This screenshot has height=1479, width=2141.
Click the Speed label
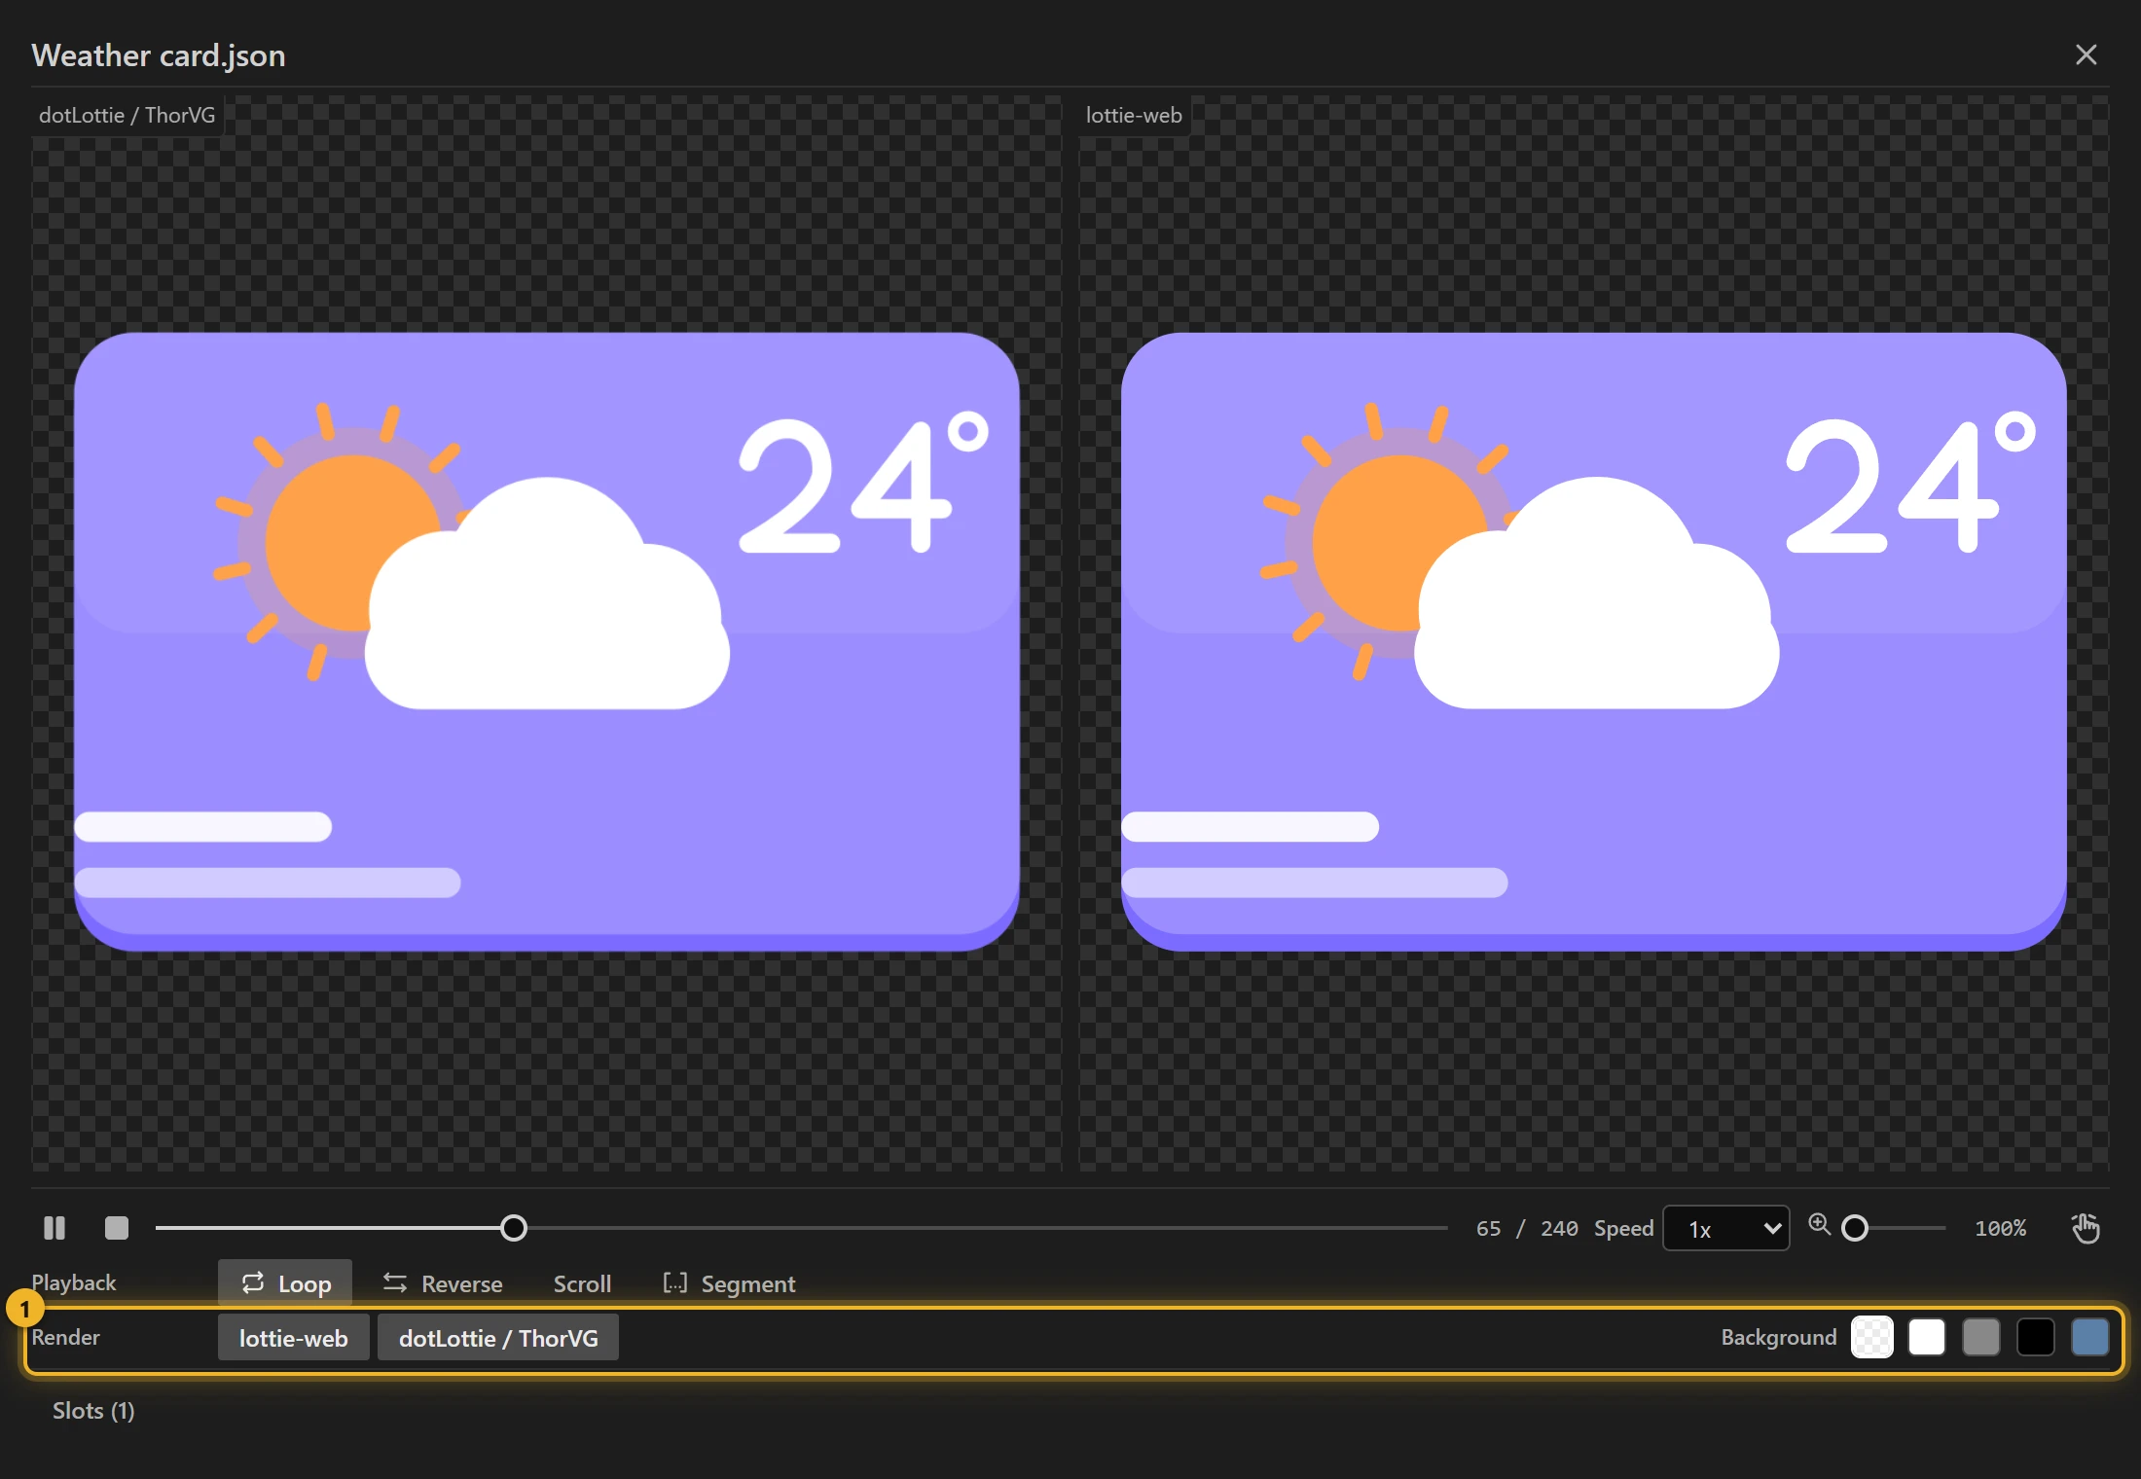point(1624,1228)
